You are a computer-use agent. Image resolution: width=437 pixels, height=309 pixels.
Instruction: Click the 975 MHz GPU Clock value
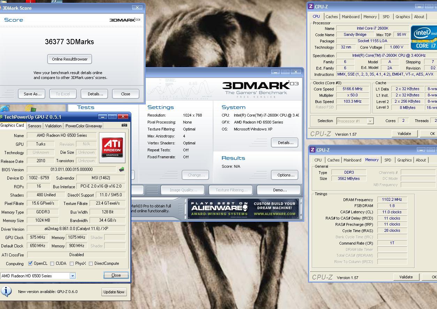click(37, 237)
